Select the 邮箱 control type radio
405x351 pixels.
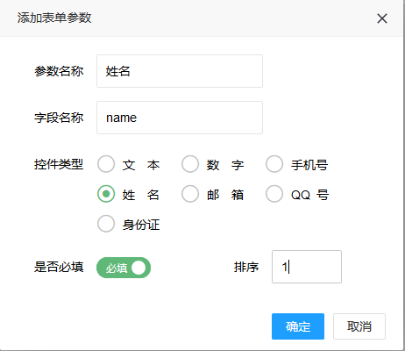pyautogui.click(x=190, y=194)
